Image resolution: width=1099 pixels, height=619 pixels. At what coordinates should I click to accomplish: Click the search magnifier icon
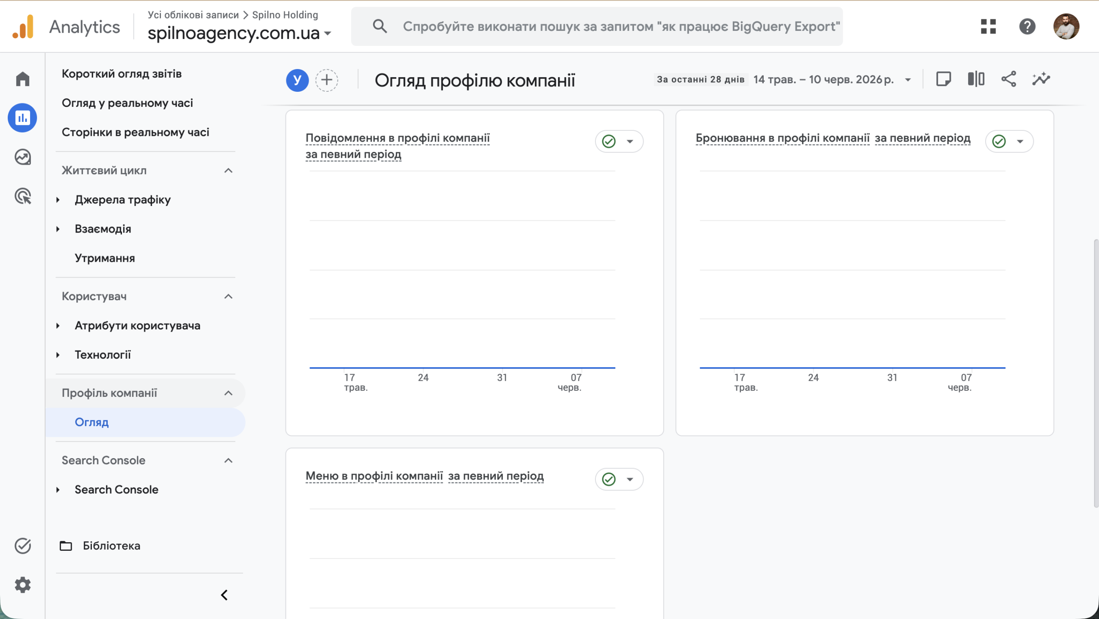[x=379, y=26]
